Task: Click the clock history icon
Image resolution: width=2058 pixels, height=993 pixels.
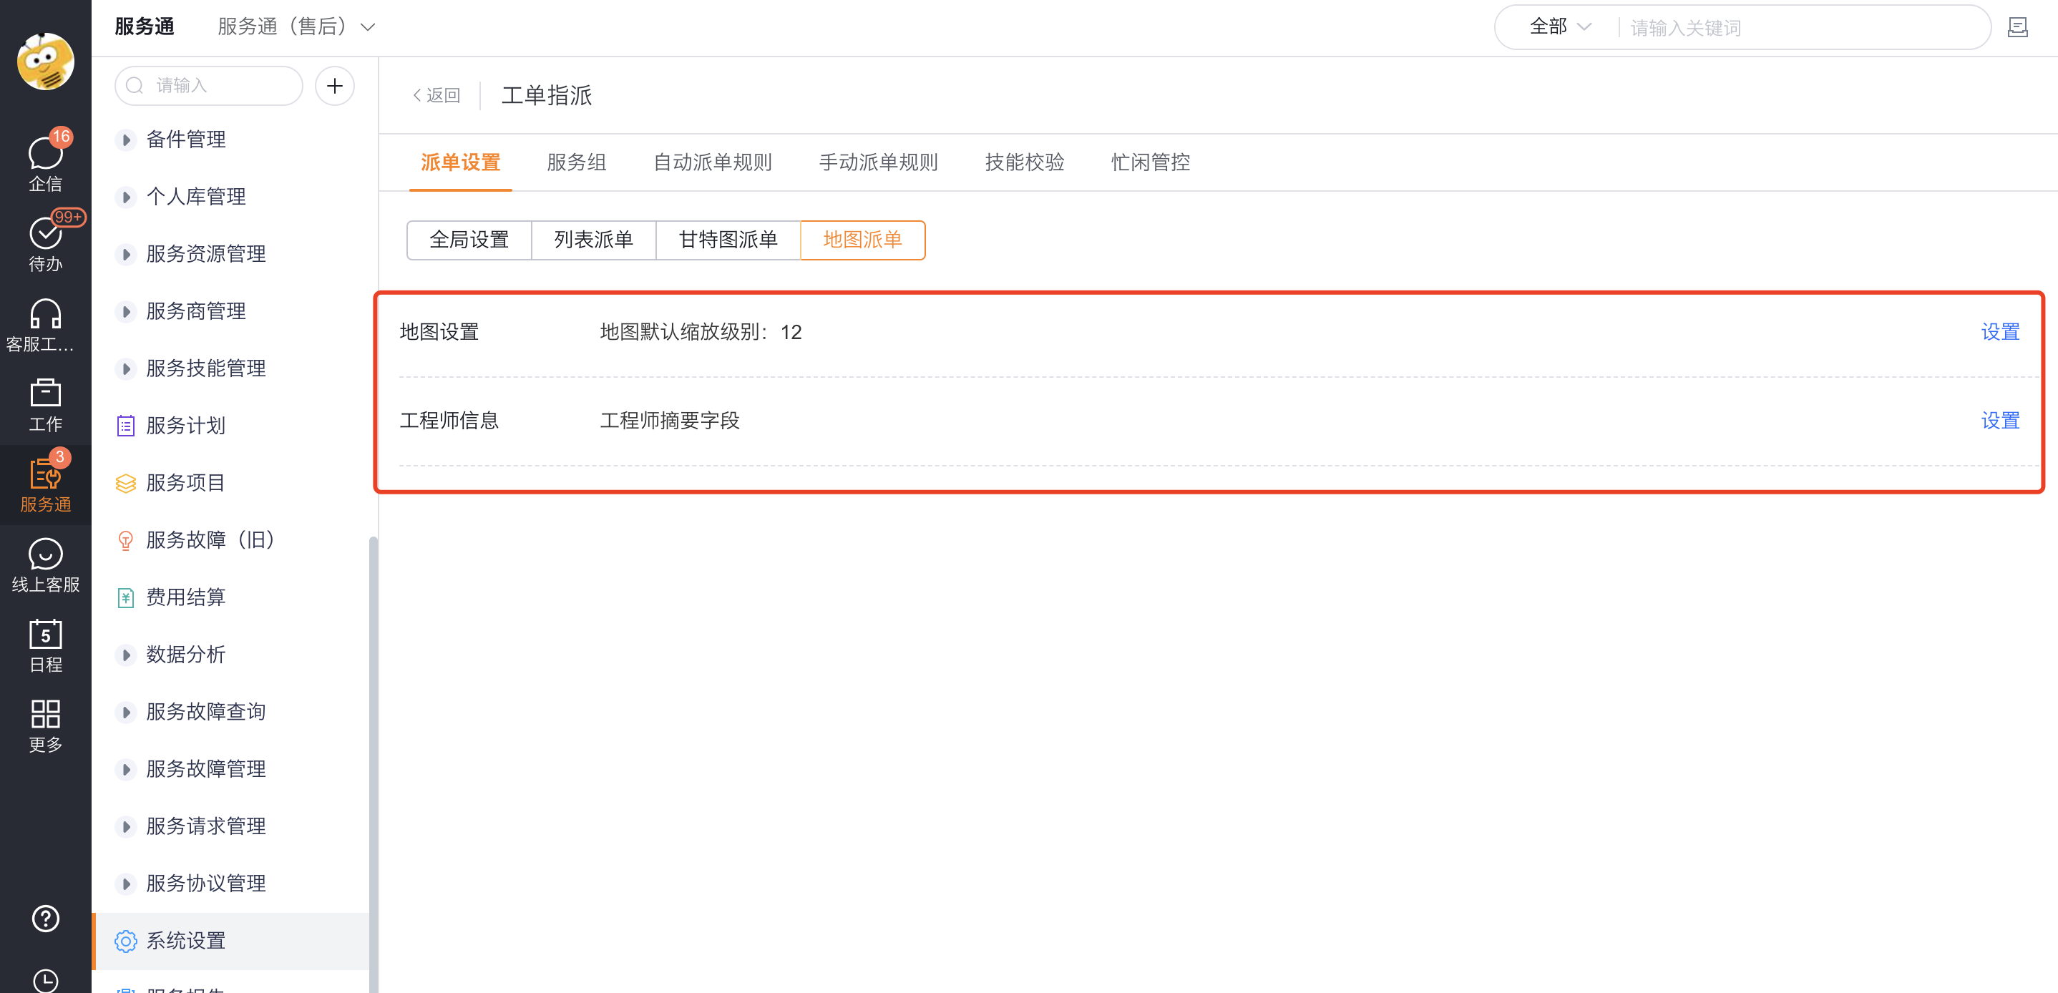Action: coord(46,981)
